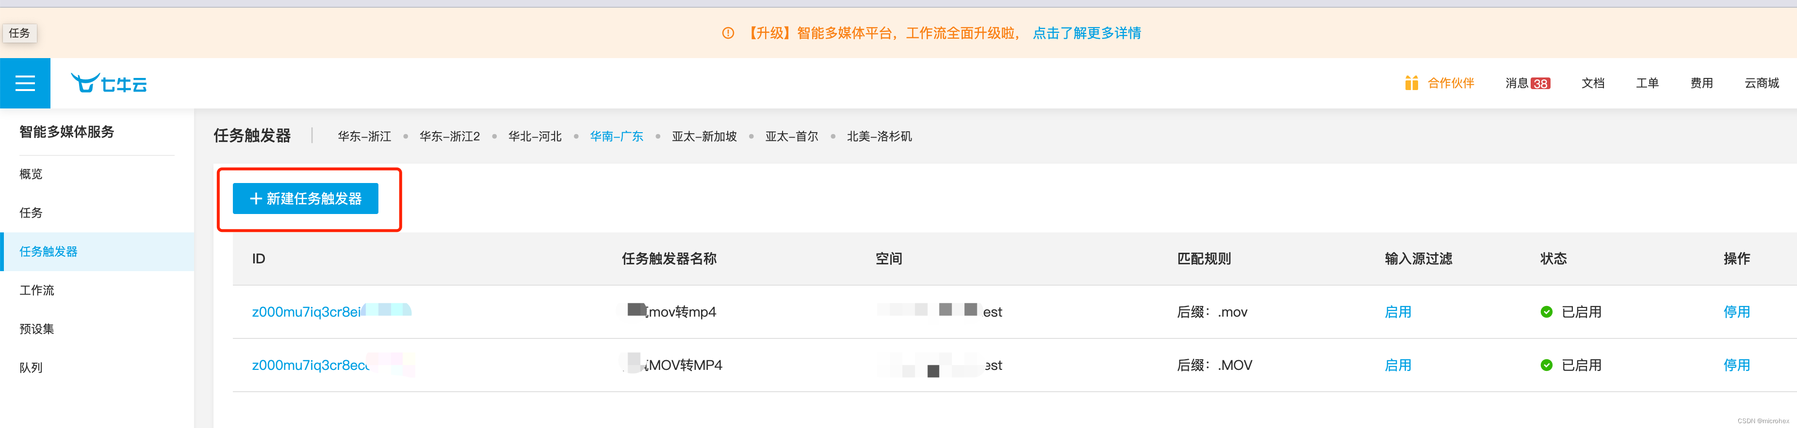Switch to the 华北-河北 region tab
The height and width of the screenshot is (428, 1797).
coord(534,137)
